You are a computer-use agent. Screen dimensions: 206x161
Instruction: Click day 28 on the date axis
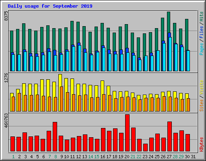[175, 157]
